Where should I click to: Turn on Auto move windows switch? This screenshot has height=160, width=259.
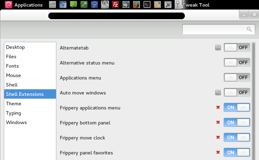237,92
